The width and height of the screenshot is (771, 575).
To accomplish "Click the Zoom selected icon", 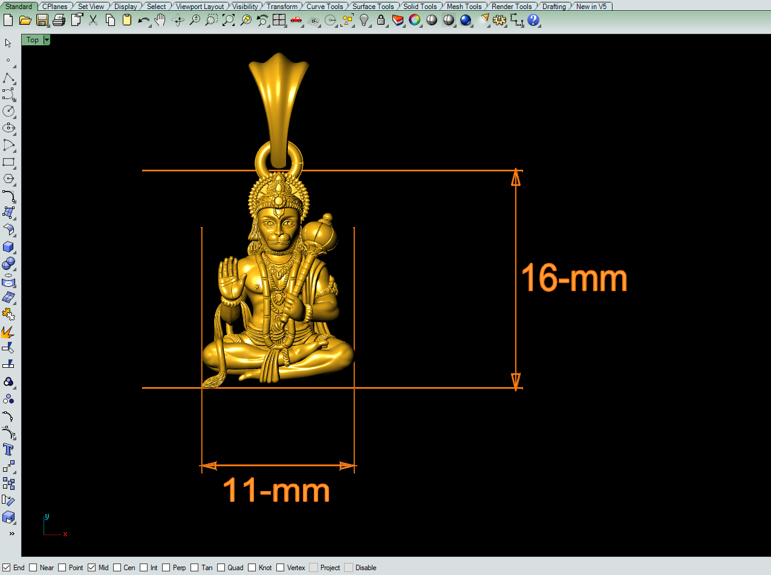I will 246,21.
